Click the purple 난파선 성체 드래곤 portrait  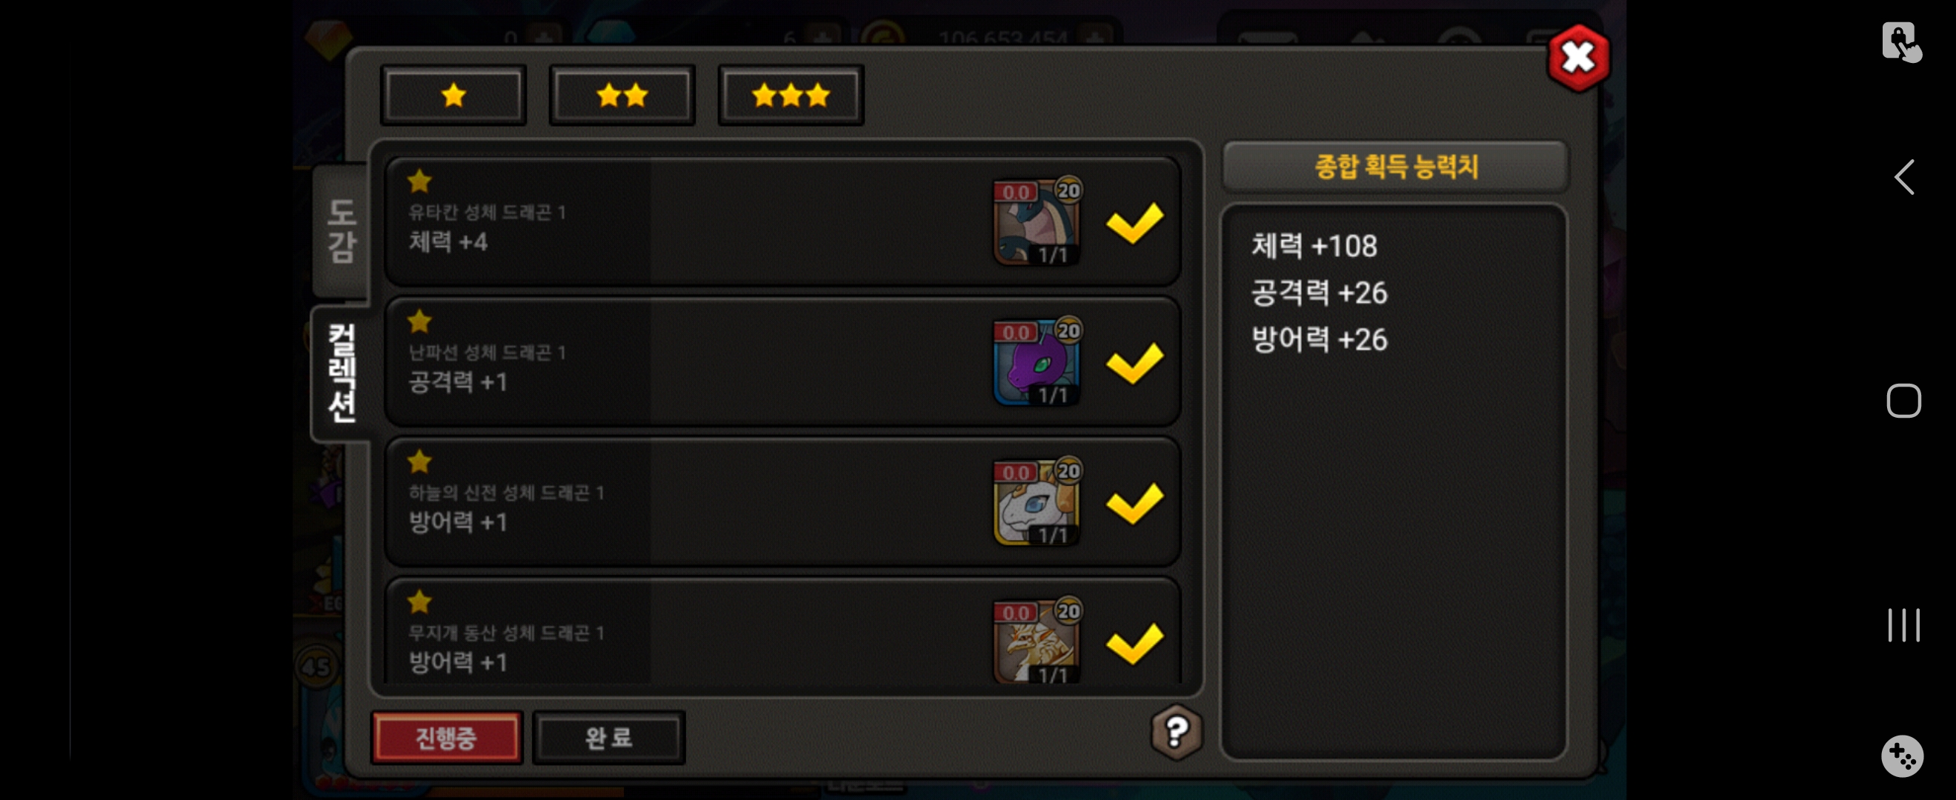coord(1037,362)
